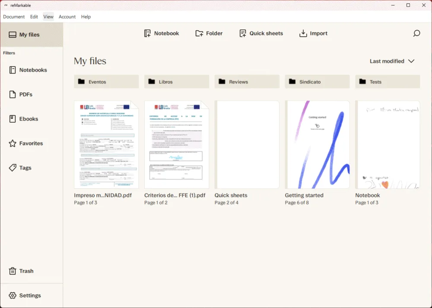
Task: Click the Settings gear icon
Action: 13,295
